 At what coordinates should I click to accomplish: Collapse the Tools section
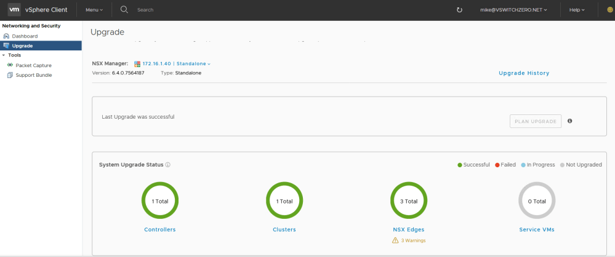(x=4, y=55)
